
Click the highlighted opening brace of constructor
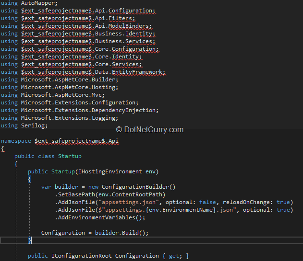click(29, 180)
